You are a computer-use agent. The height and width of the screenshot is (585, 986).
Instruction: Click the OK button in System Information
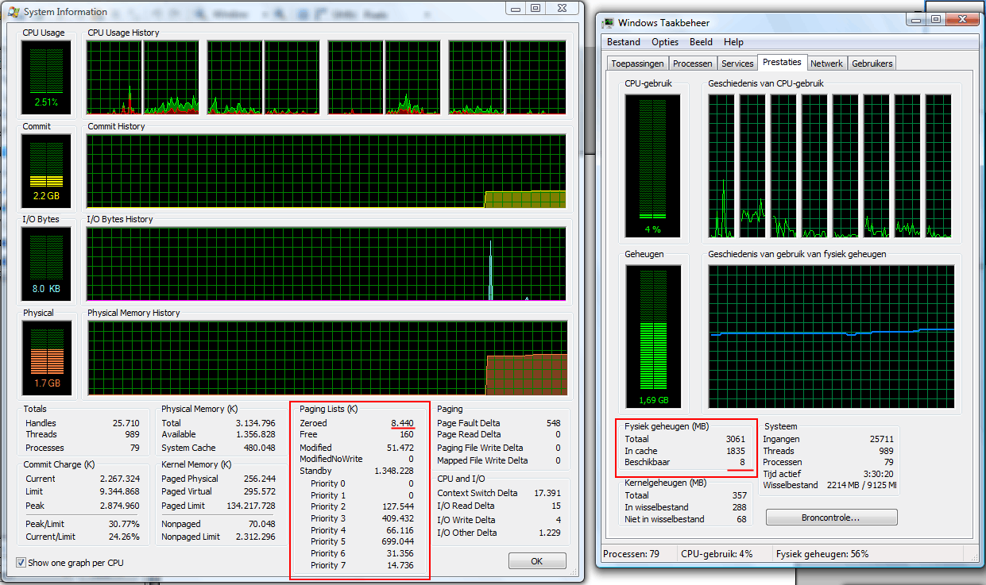(x=537, y=561)
